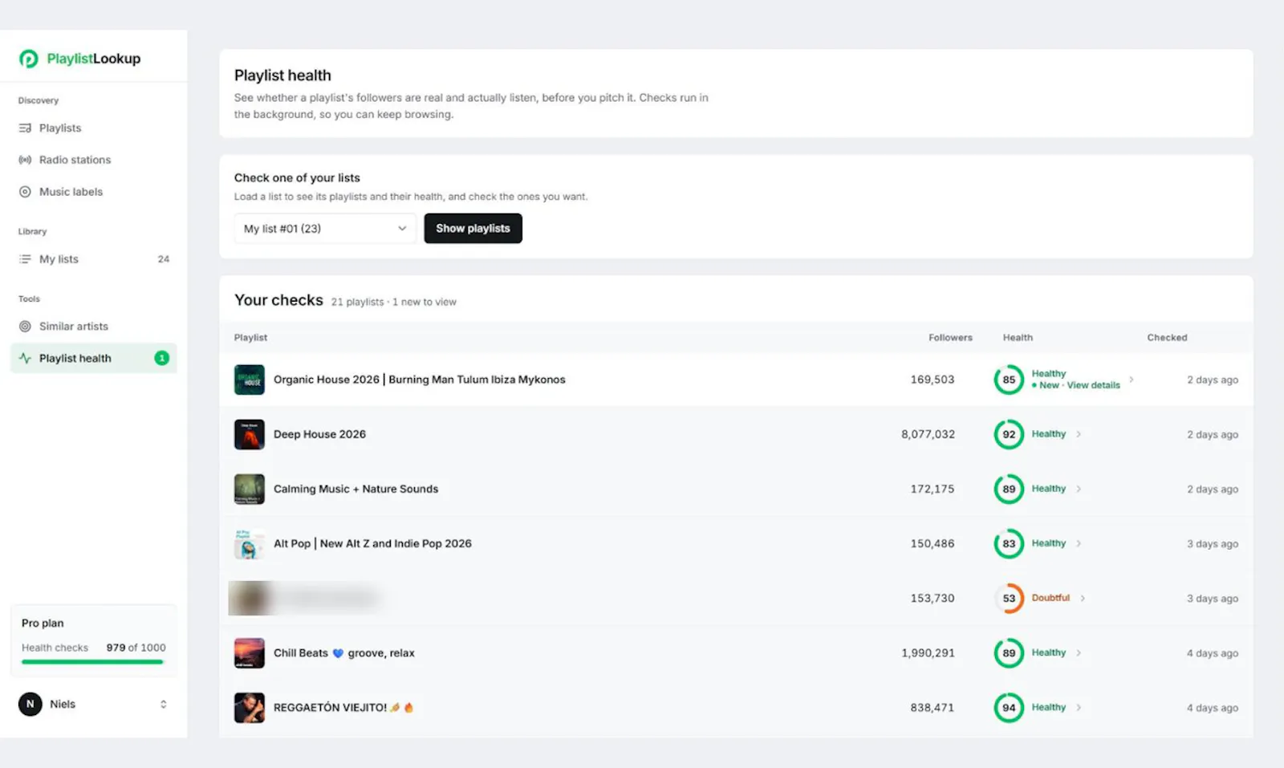Click Organic House 2026 cover thumbnail
Screen dimensions: 1284x768
click(249, 380)
